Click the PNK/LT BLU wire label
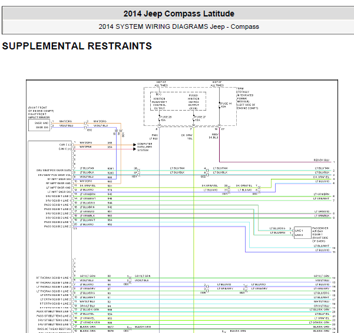The image size is (354, 333). pos(154,137)
